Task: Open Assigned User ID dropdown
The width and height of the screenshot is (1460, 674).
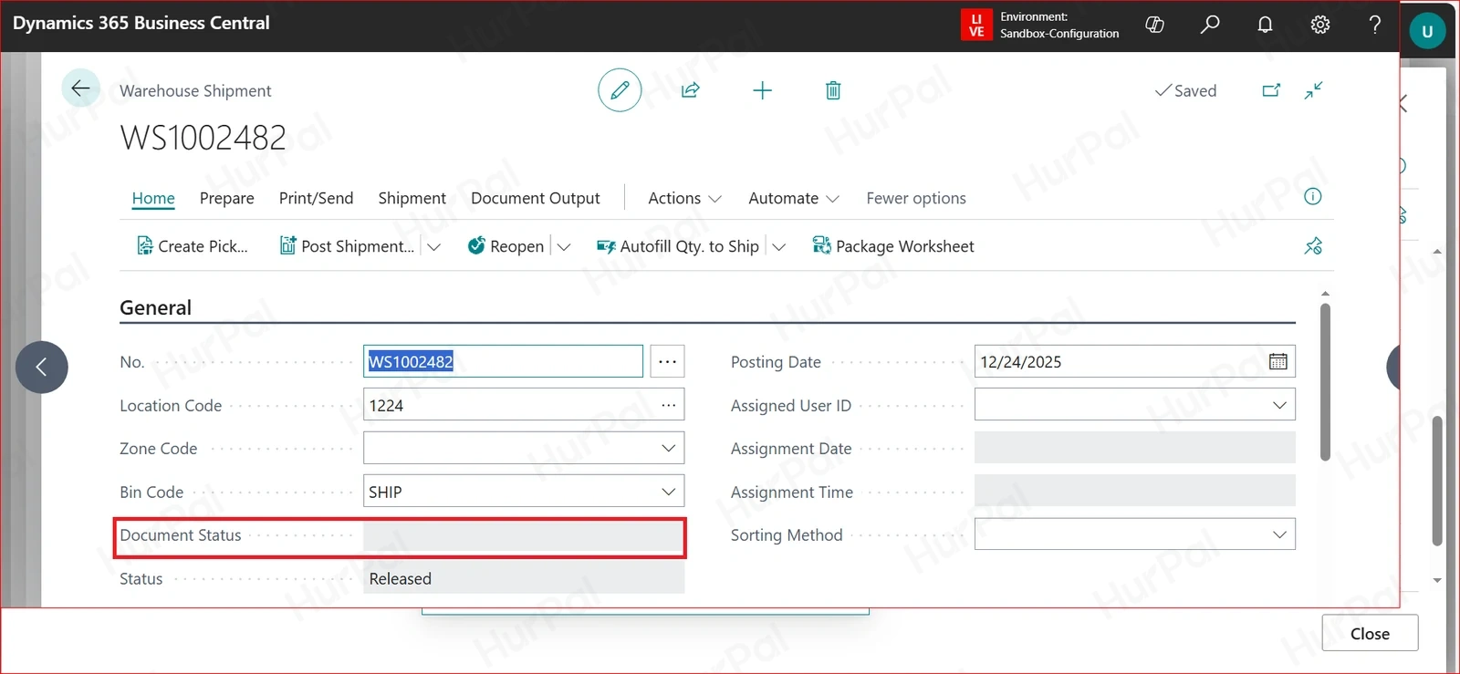Action: point(1279,405)
